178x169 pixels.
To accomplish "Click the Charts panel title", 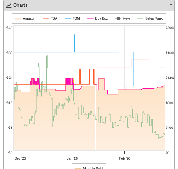I will coord(20,5).
